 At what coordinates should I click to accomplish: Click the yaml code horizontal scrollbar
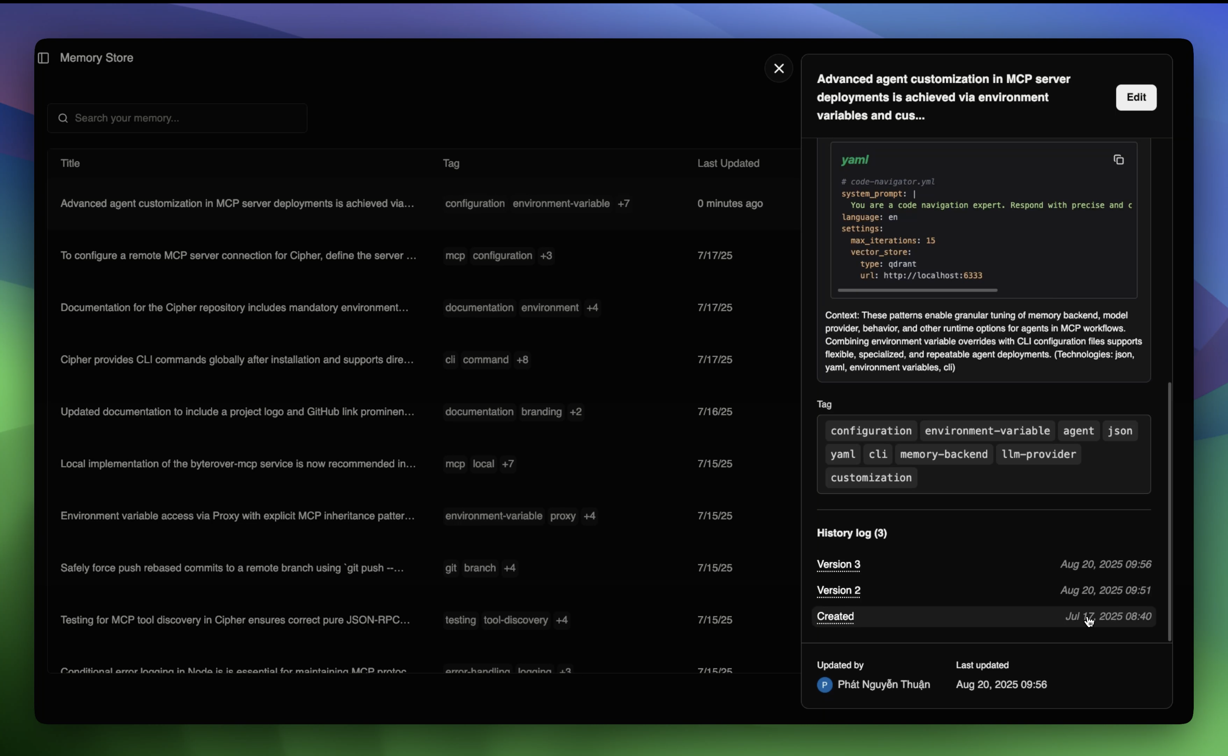[x=917, y=290]
